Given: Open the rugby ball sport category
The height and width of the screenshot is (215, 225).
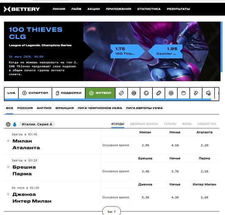Looking at the screenshot, I should 159,93.
